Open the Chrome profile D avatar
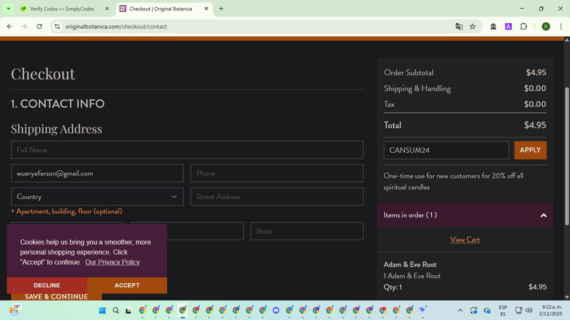This screenshot has height=320, width=570. pos(546,27)
